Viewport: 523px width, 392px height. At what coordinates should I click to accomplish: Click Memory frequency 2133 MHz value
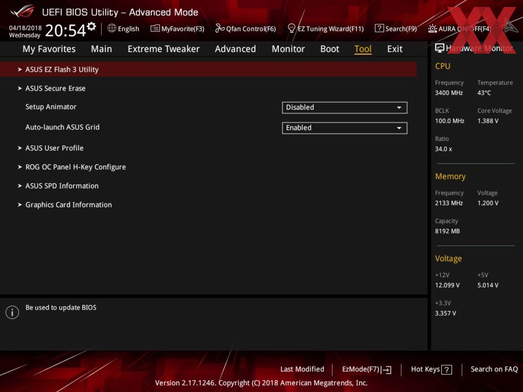tap(449, 203)
